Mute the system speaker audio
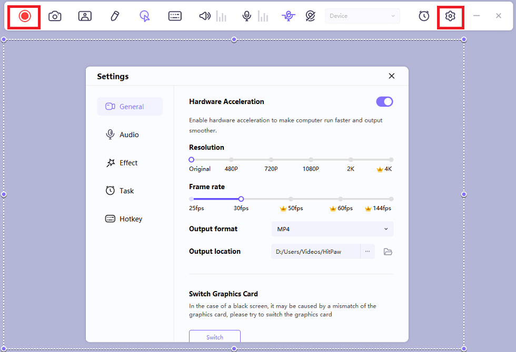This screenshot has width=516, height=352. pos(204,16)
